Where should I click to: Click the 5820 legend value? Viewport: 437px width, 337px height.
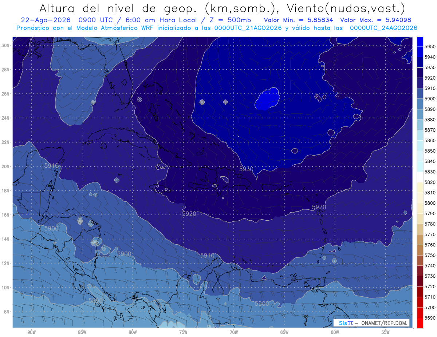point(430,182)
